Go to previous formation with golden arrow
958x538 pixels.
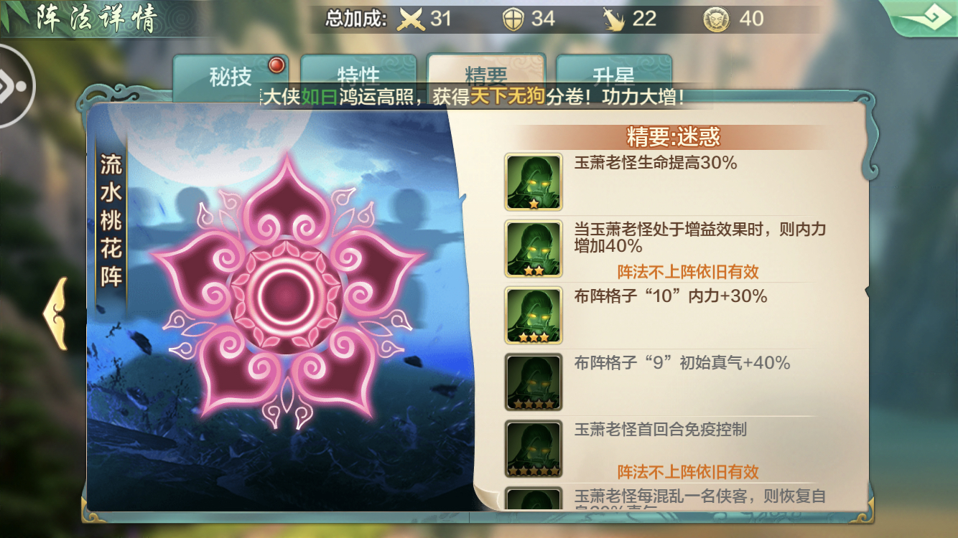click(x=55, y=313)
